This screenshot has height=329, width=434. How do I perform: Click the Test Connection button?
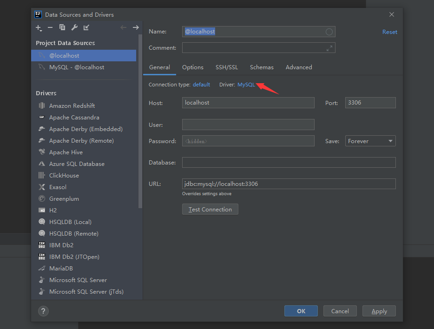pyautogui.click(x=210, y=210)
